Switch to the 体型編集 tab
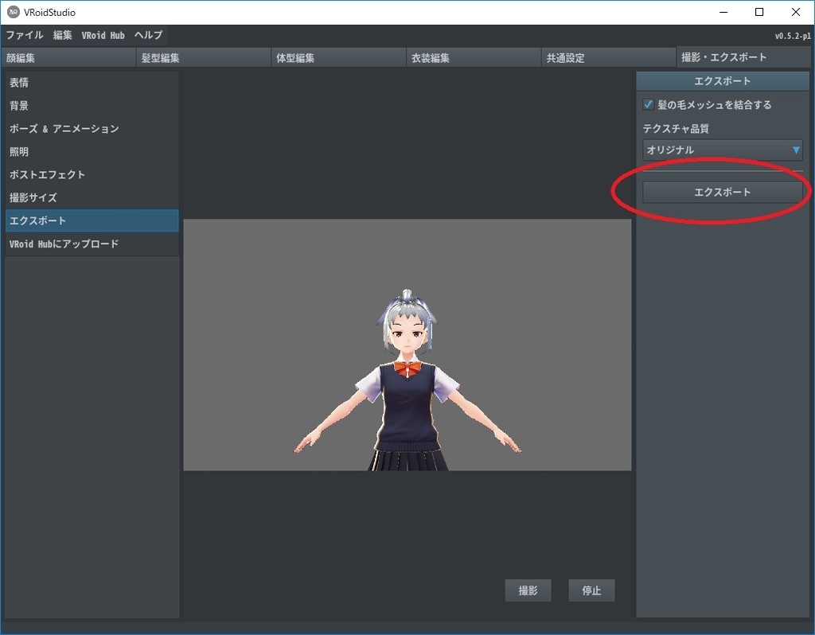815x635 pixels. 338,57
